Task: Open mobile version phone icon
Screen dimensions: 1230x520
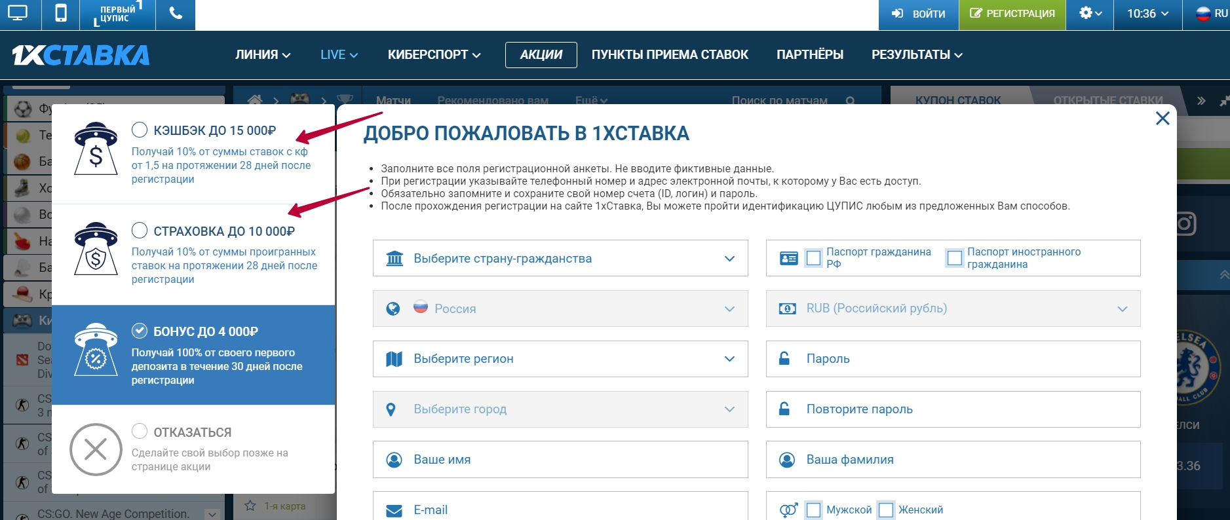Action: tap(60, 14)
